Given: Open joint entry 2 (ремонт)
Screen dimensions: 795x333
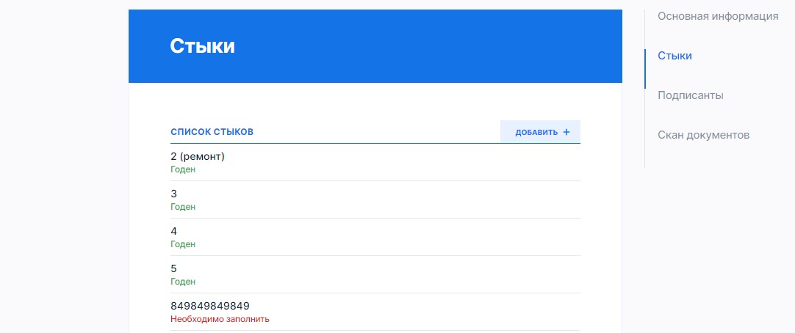Looking at the screenshot, I should (x=375, y=162).
